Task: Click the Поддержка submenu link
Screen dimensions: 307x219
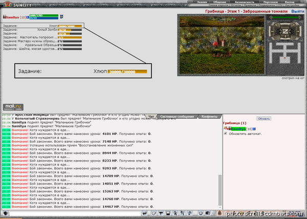Action: (x=267, y=5)
